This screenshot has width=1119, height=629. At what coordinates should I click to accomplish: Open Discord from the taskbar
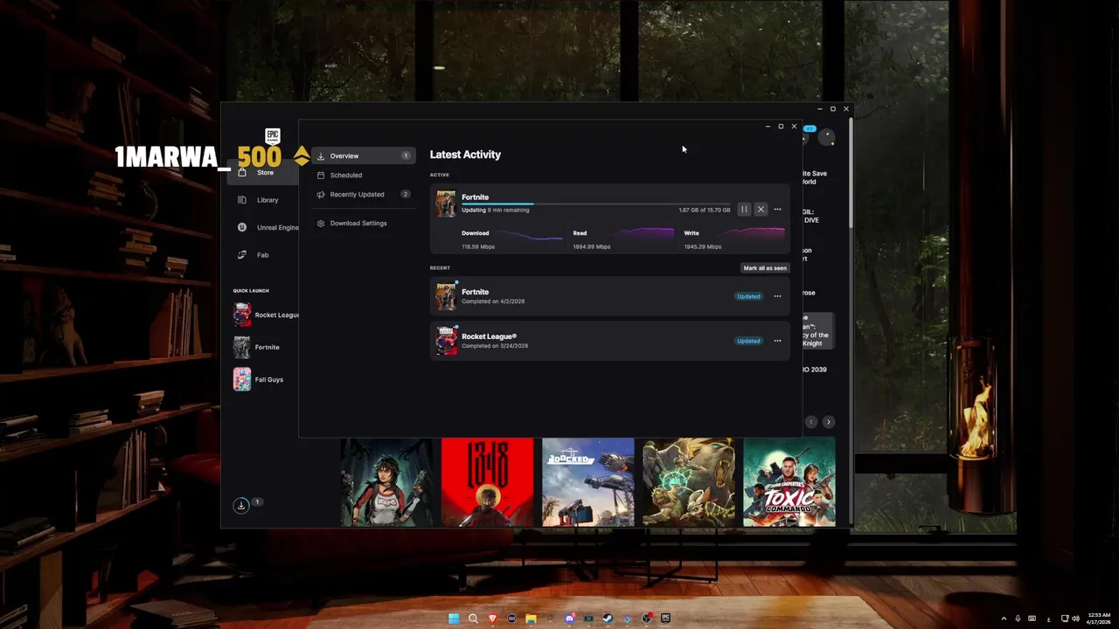(x=569, y=619)
